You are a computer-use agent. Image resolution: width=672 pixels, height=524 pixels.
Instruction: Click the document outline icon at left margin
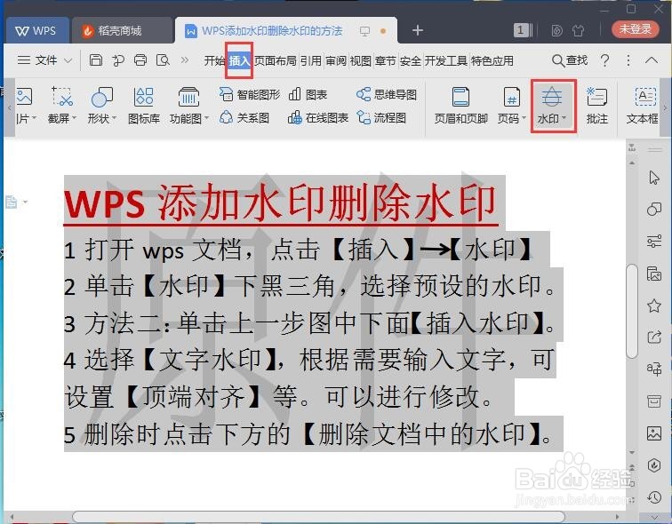coord(12,202)
